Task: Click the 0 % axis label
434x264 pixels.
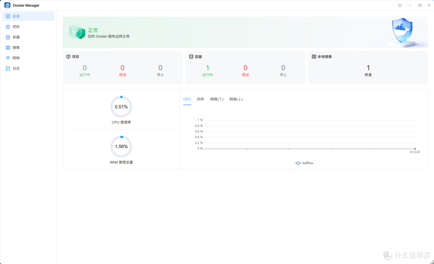Action: click(200, 148)
